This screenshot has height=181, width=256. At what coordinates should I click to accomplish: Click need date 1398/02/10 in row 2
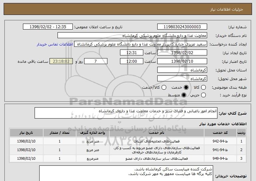tap(26, 150)
